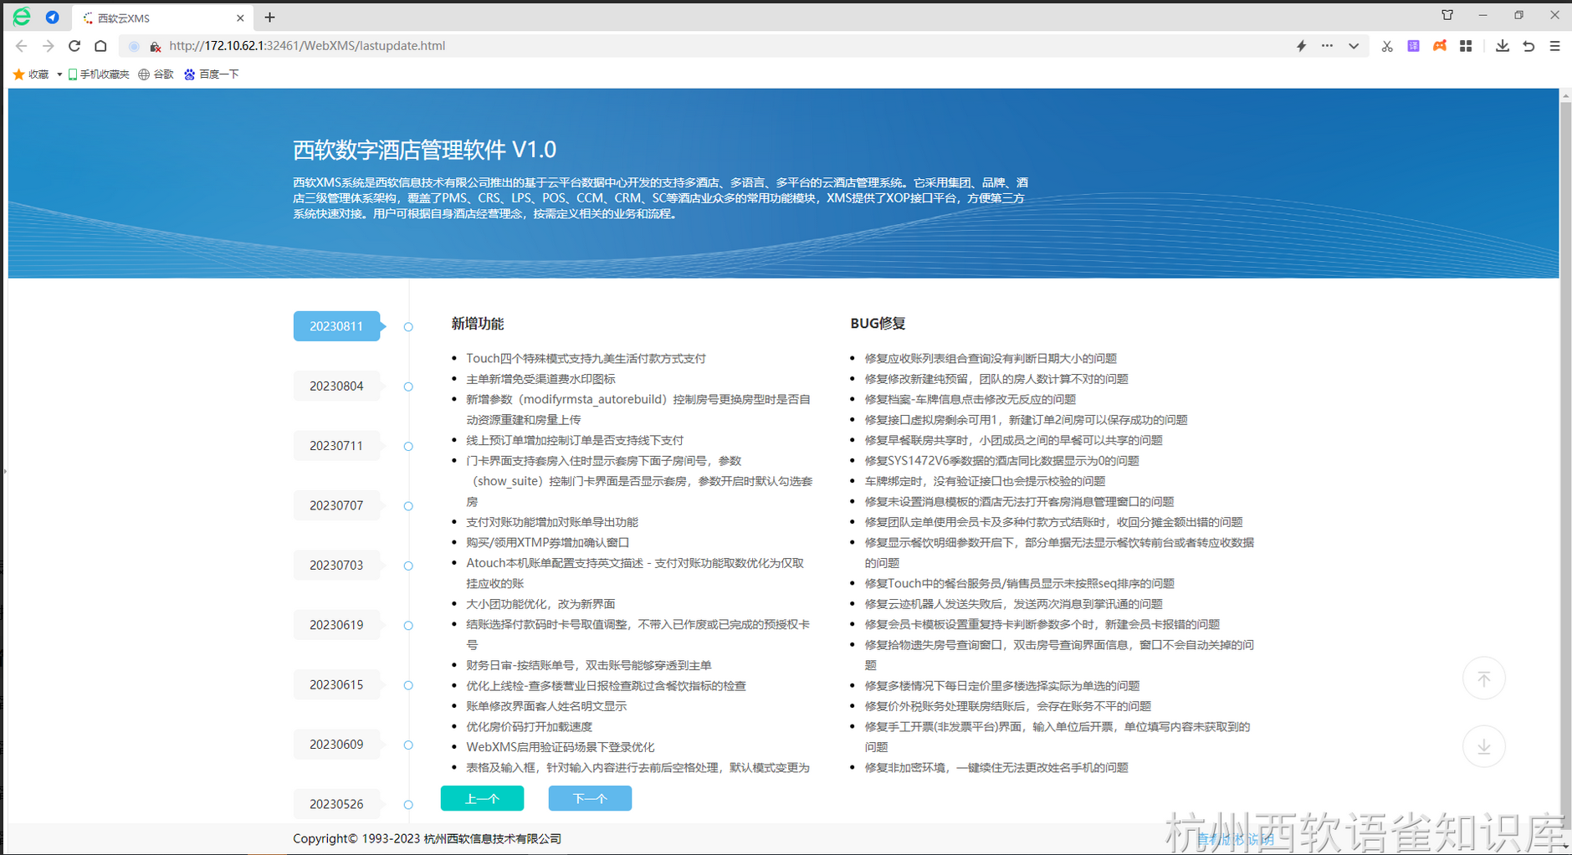Open the browser home page icon
This screenshot has width=1572, height=855.
tap(100, 46)
